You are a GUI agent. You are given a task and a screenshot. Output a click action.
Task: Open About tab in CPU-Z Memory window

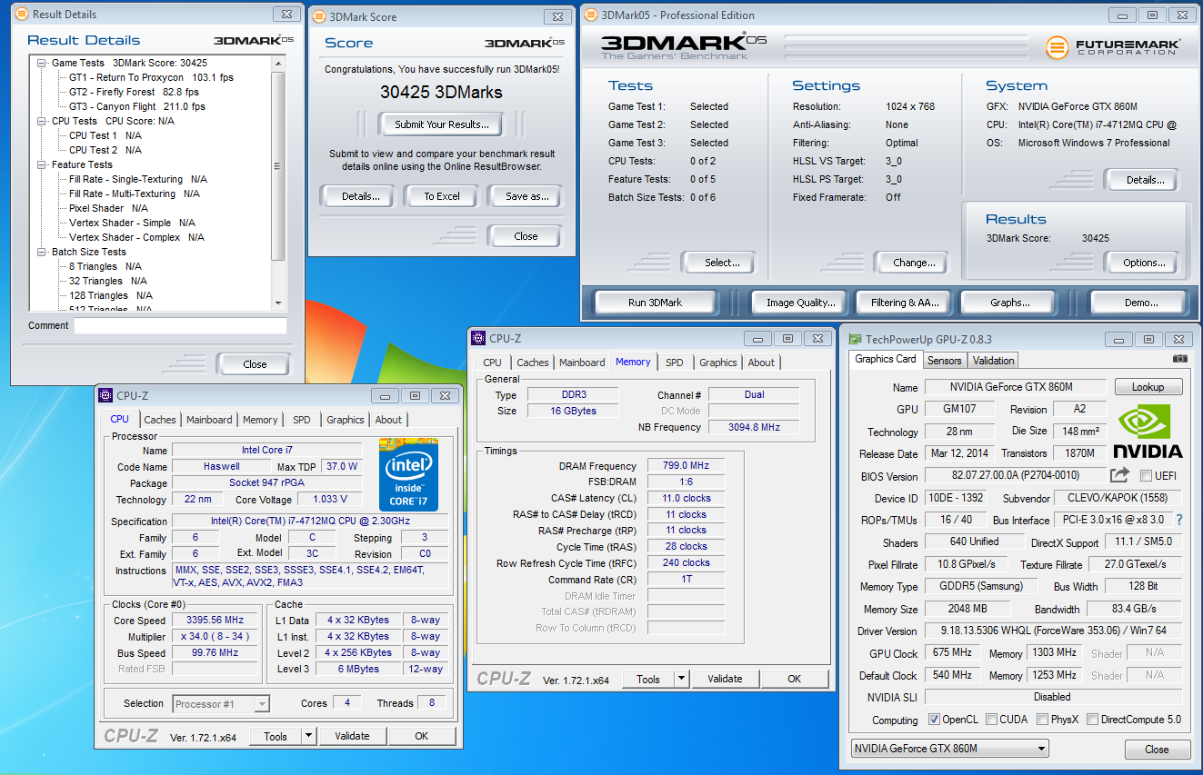[x=761, y=363]
